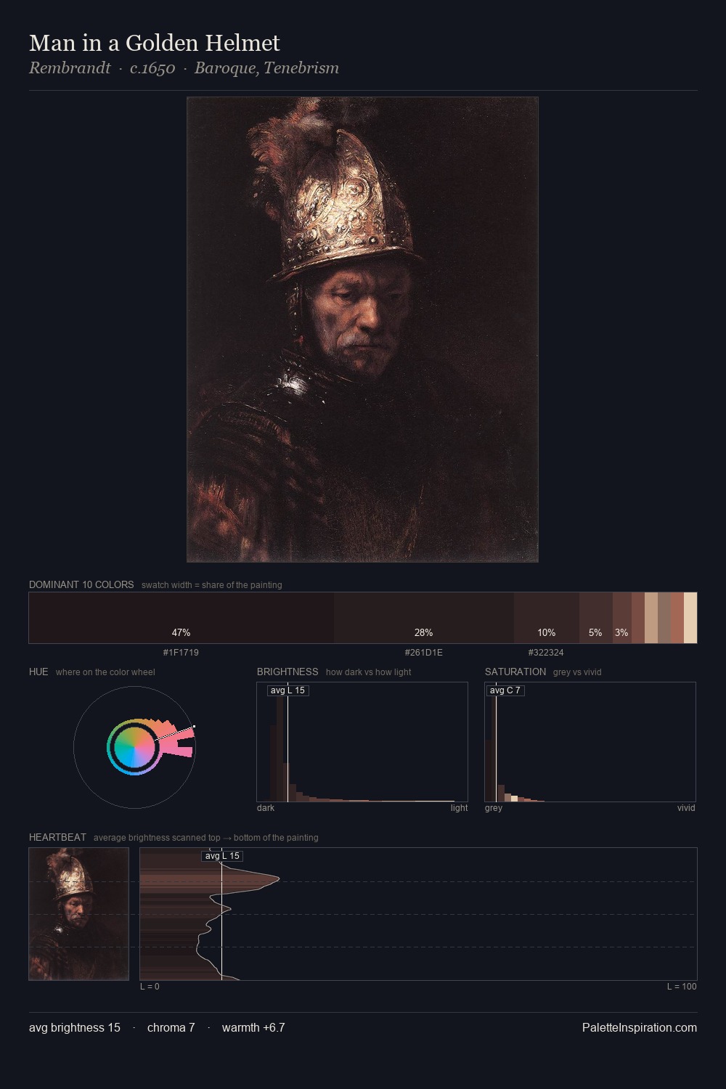Select the reddish-brown swatch right of 3%
The image size is (726, 1089).
coord(638,618)
